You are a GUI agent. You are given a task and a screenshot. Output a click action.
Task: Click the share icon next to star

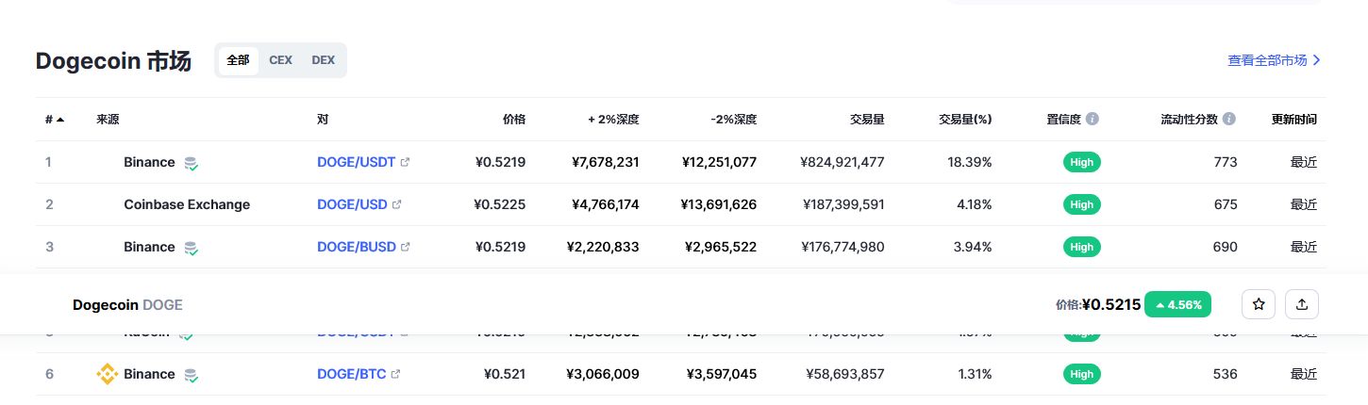(1302, 304)
